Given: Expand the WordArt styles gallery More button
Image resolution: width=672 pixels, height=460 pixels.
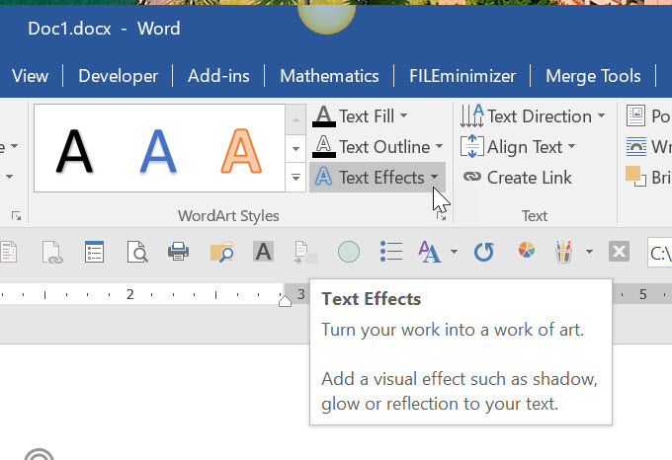Looking at the screenshot, I should point(295,177).
